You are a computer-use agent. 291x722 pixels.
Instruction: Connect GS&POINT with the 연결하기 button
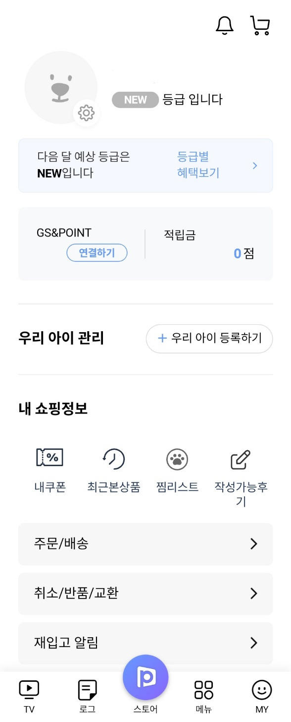point(97,253)
